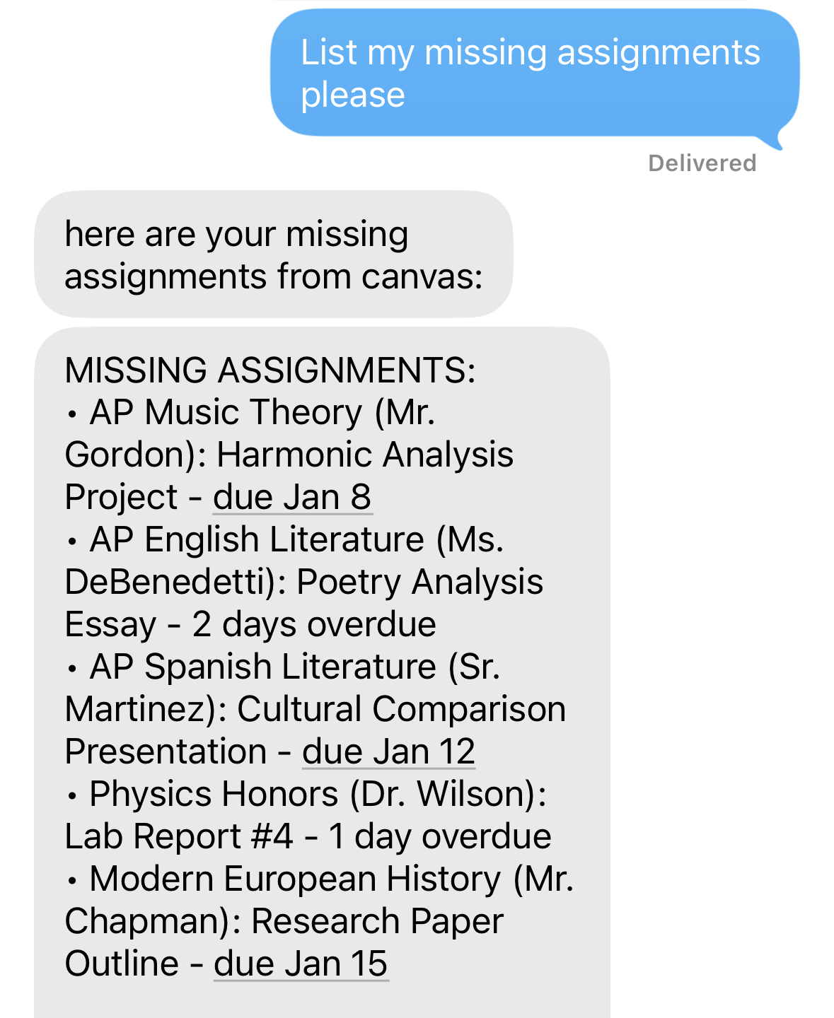
Task: Tap the "AP Music Theory" course text
Action: [x=226, y=412]
